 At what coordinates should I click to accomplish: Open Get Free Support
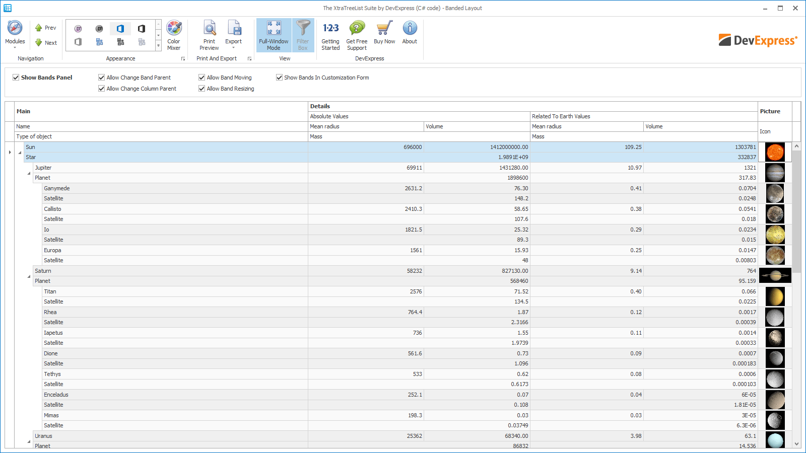(x=357, y=35)
